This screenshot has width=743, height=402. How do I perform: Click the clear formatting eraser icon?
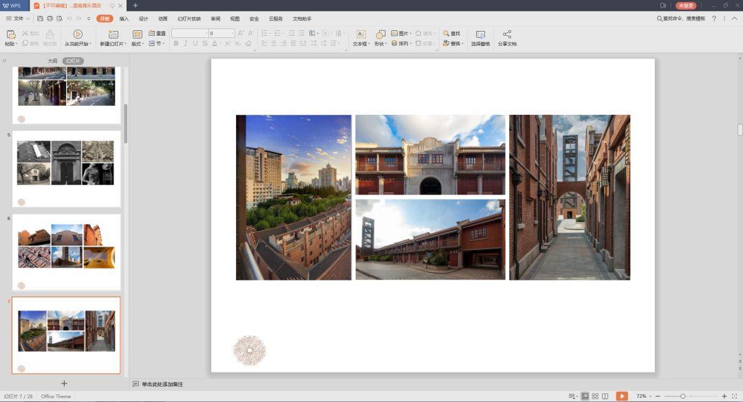point(248,43)
